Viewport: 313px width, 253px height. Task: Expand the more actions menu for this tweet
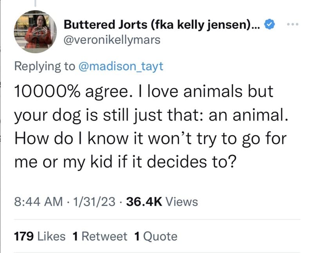pyautogui.click(x=293, y=24)
